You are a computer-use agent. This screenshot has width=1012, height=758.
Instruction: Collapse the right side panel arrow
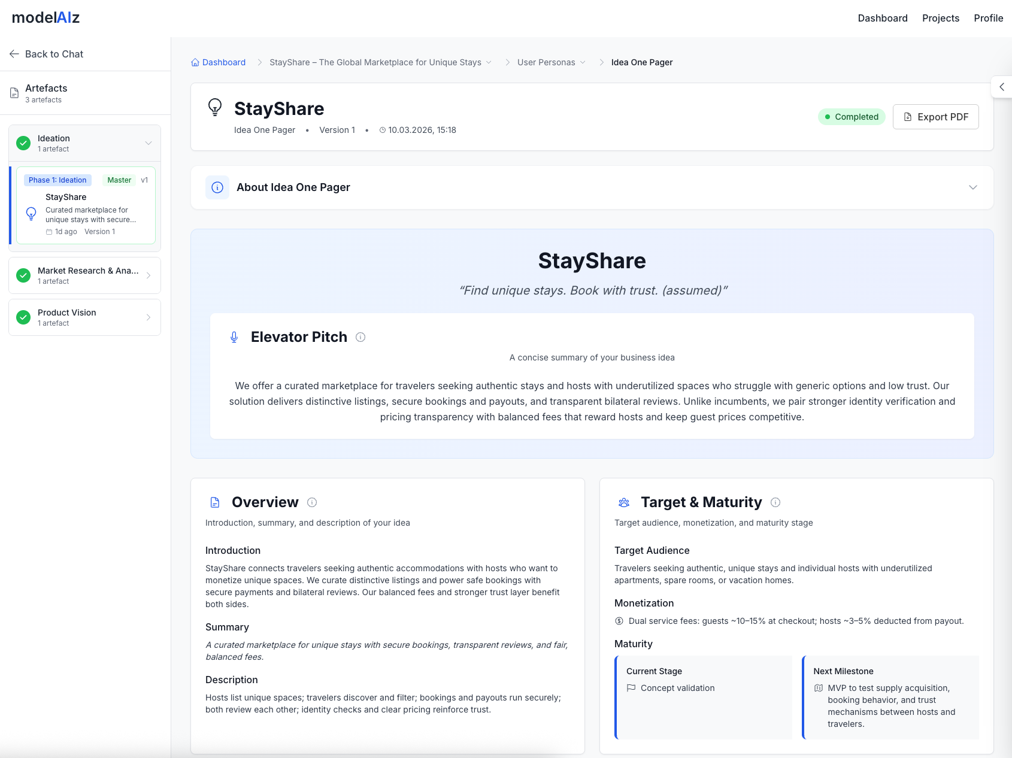(x=1001, y=87)
